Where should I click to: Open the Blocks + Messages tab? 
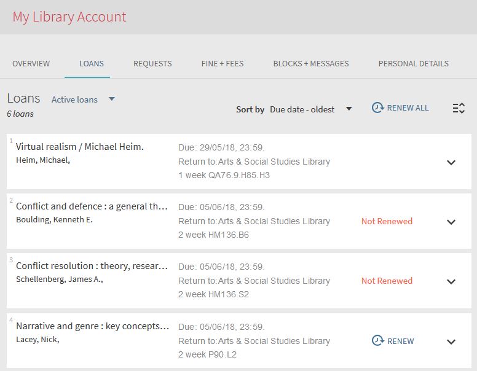(x=311, y=63)
